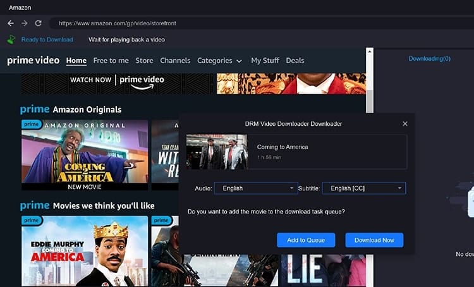The height and width of the screenshot is (287, 474).
Task: Click the Coming to America title text
Action: tap(283, 147)
